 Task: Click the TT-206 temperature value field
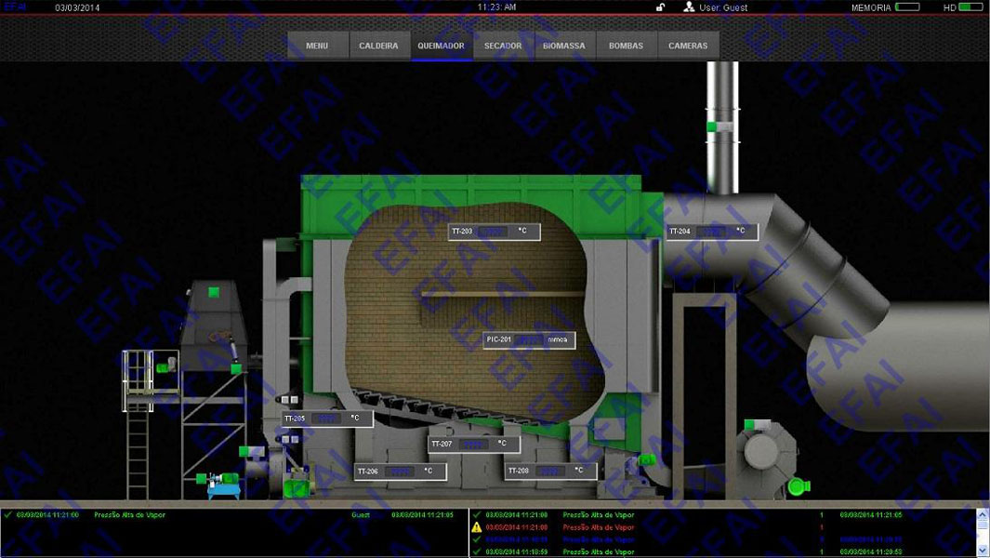[x=400, y=472]
